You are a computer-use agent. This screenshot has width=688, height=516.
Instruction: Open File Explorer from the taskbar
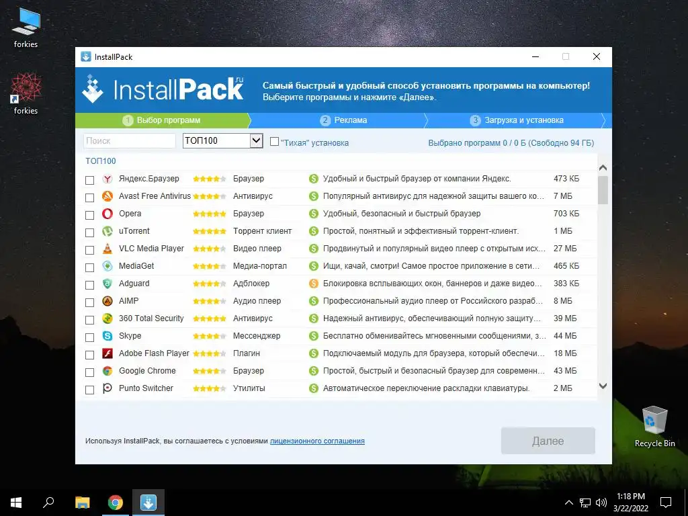82,503
